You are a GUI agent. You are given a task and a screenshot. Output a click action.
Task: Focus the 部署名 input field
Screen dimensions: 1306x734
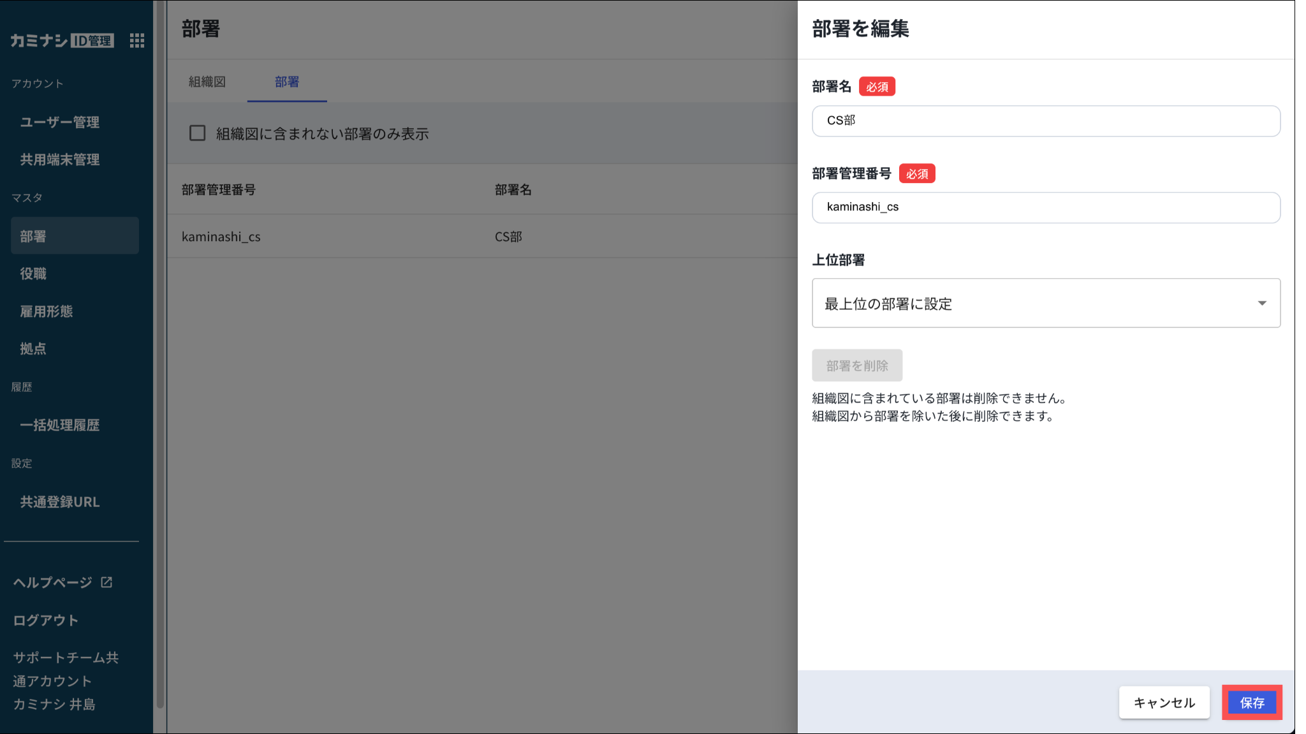coord(1046,121)
